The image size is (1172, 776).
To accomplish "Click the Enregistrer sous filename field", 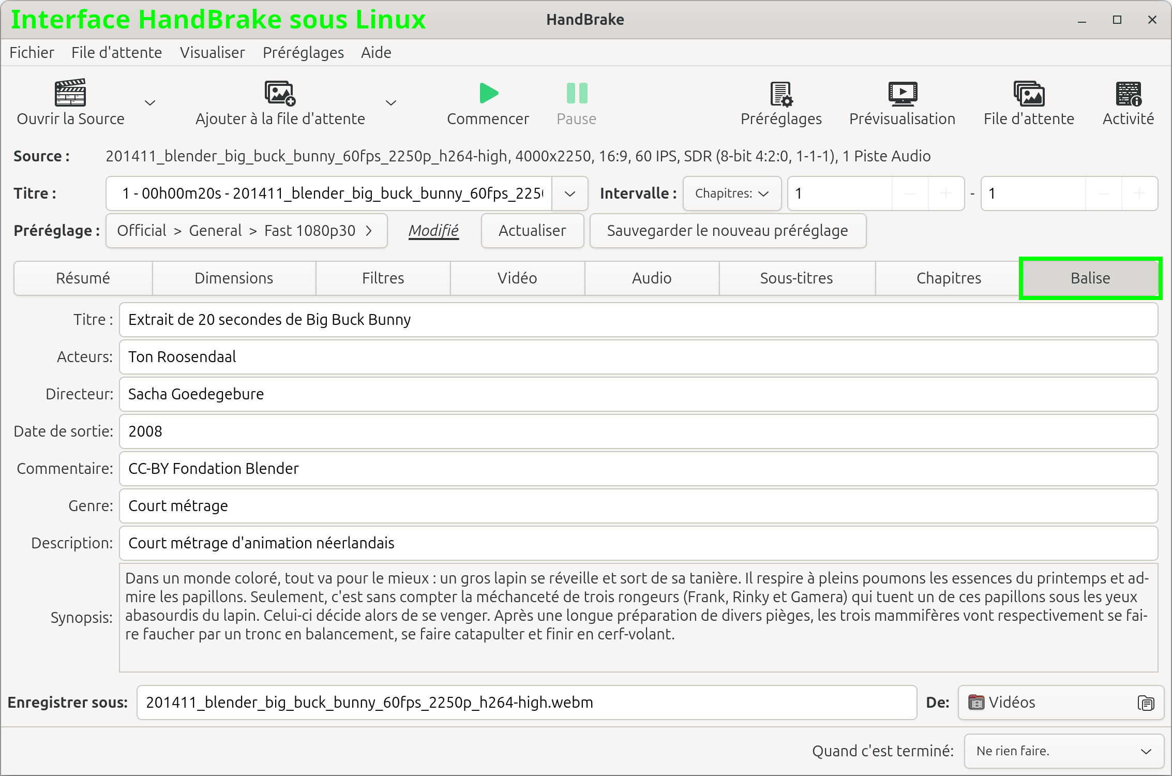I will [527, 703].
